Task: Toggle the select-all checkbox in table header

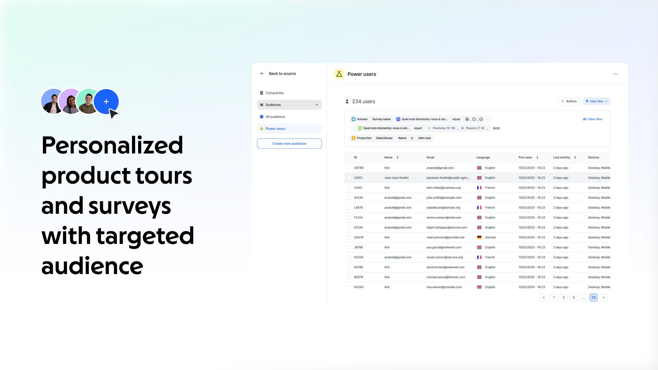Action: pos(349,158)
